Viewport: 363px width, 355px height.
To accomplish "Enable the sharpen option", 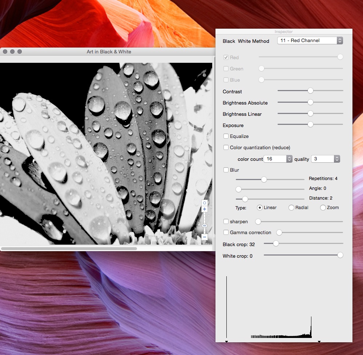I will (226, 221).
